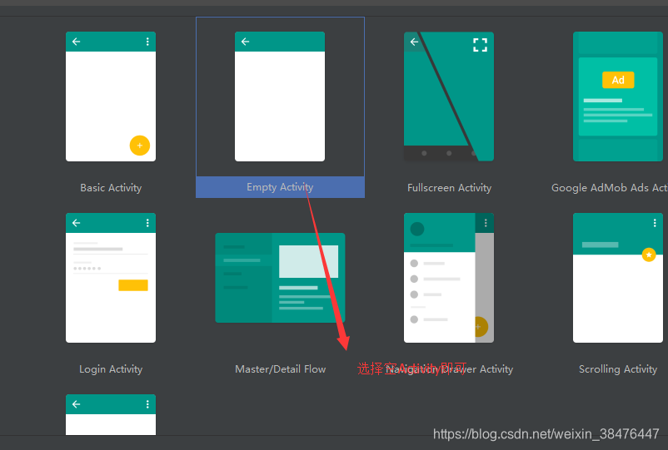Click back arrow in Login Activity preview
The image size is (668, 450).
click(x=77, y=223)
